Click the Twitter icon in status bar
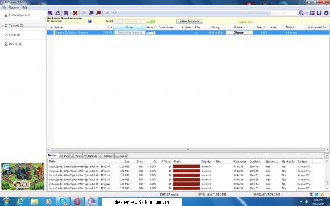This screenshot has width=330, height=206. point(317,195)
